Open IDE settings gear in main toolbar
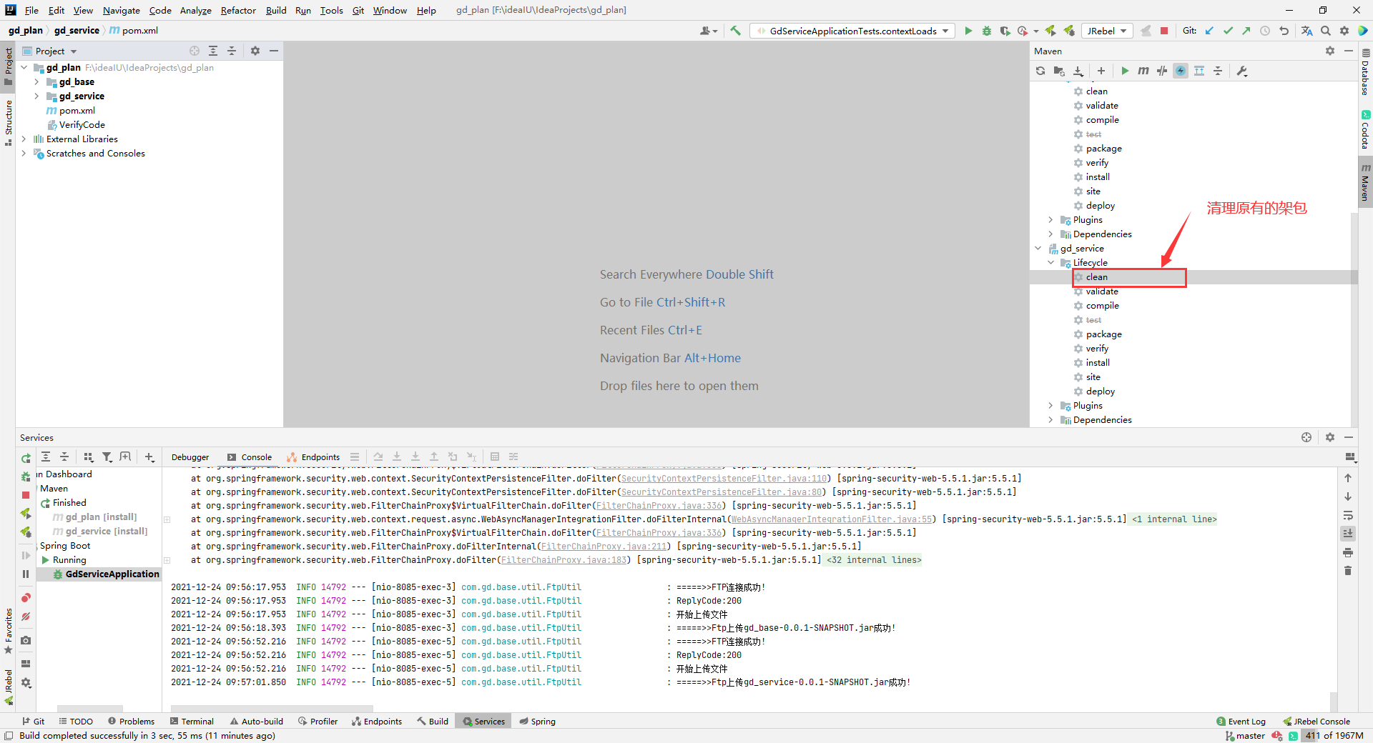 click(x=1344, y=31)
